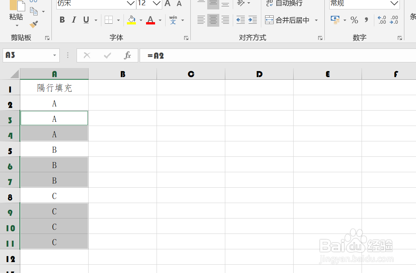Image resolution: width=416 pixels, height=273 pixels.
Task: Increase decimal places
Action: (382, 20)
